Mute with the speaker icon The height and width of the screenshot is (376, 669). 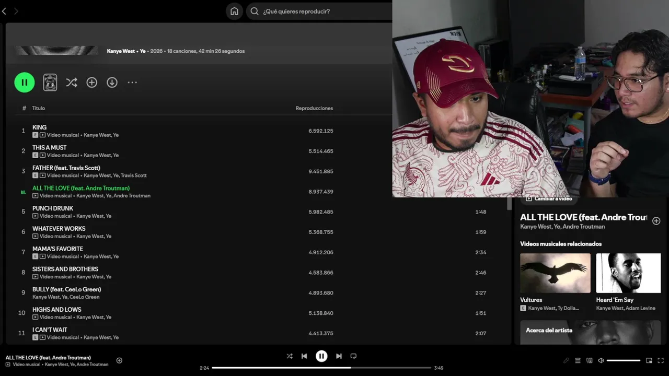(601, 360)
